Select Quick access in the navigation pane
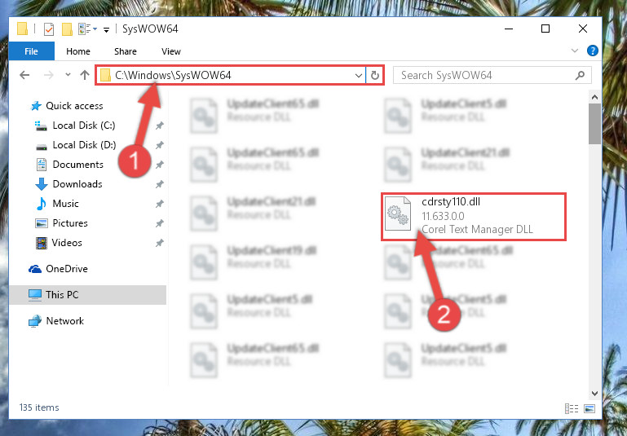627x436 pixels. coord(74,106)
